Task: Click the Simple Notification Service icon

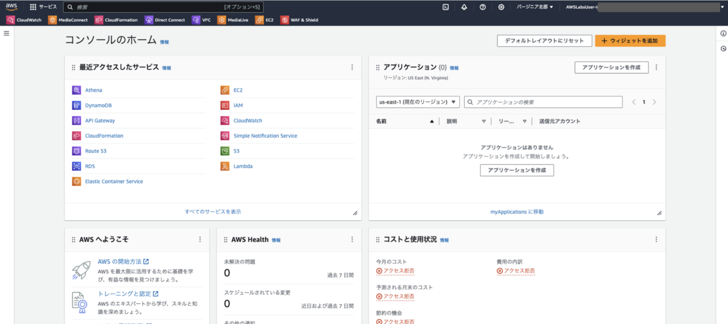Action: click(x=224, y=135)
